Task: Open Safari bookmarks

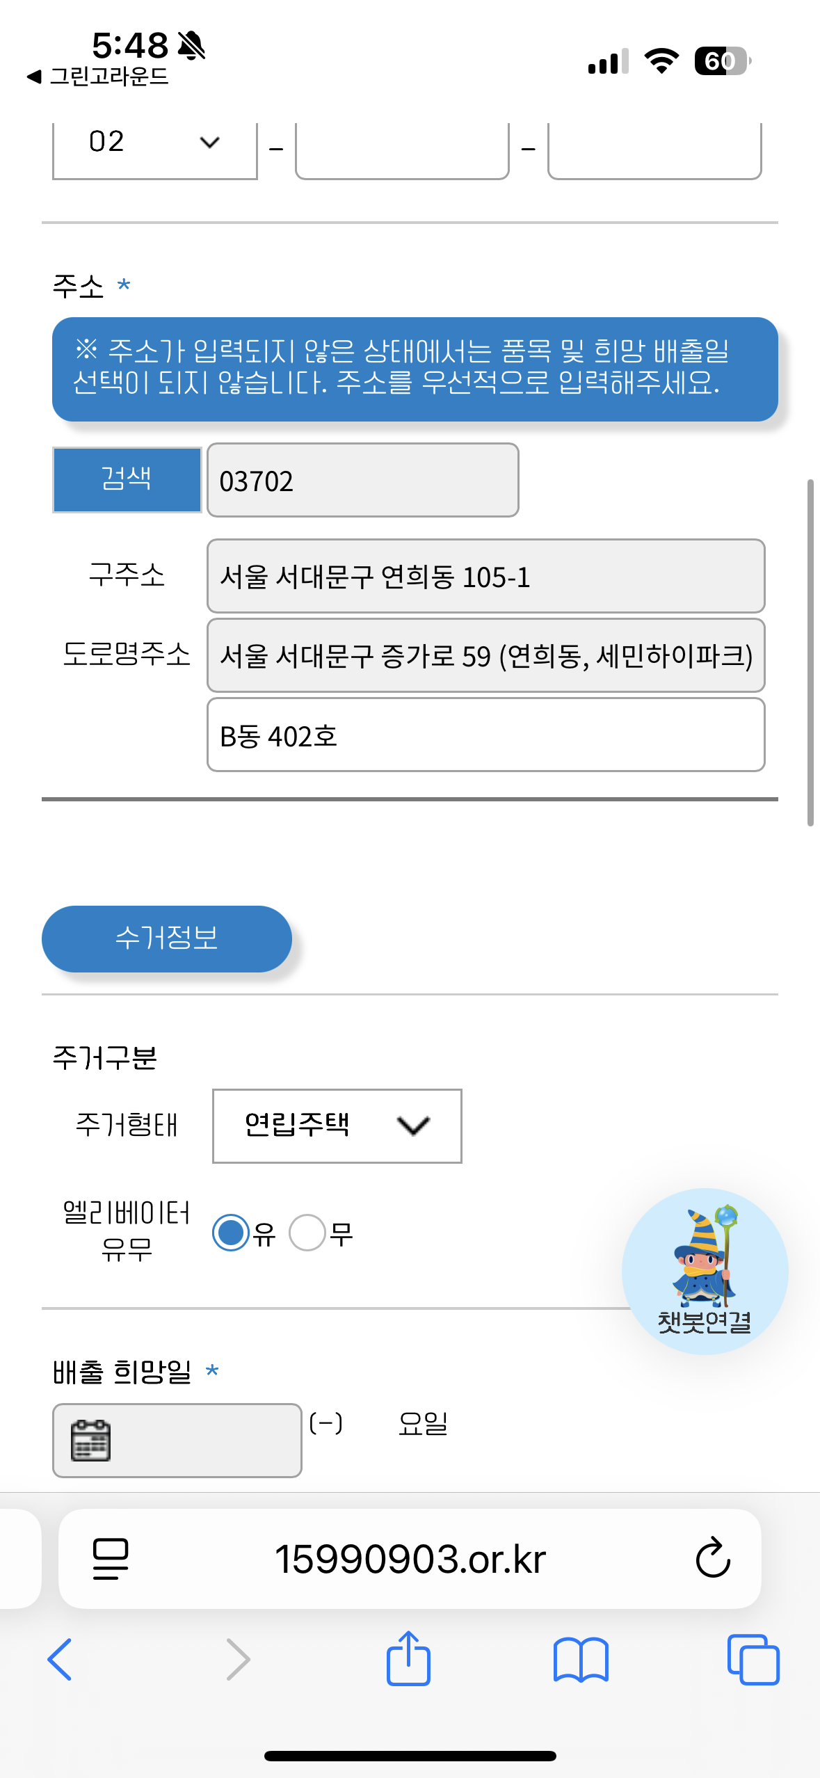Action: click(581, 1659)
